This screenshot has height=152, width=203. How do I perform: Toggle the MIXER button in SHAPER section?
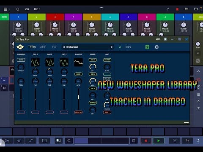coord(78,74)
